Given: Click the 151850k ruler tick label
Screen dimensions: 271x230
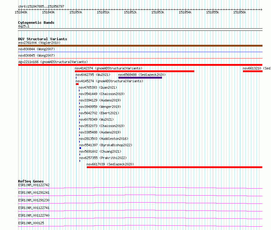Looking at the screenshot, I should tap(76, 12).
